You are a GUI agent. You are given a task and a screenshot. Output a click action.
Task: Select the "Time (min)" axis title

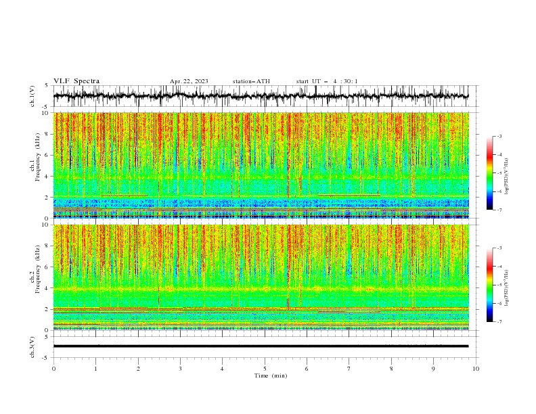271,375
